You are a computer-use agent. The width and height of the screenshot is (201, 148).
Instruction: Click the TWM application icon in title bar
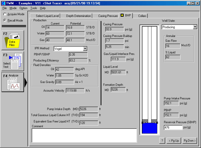(x=3, y=3)
